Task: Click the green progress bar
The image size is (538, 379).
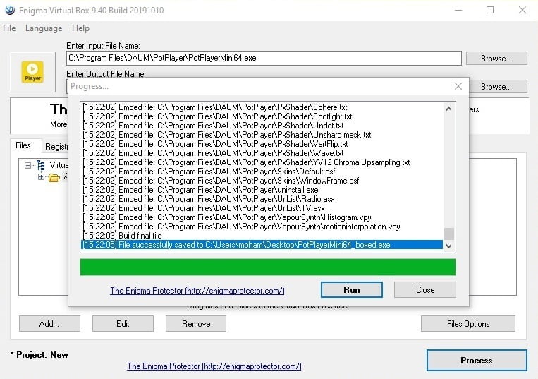Action: 268,267
